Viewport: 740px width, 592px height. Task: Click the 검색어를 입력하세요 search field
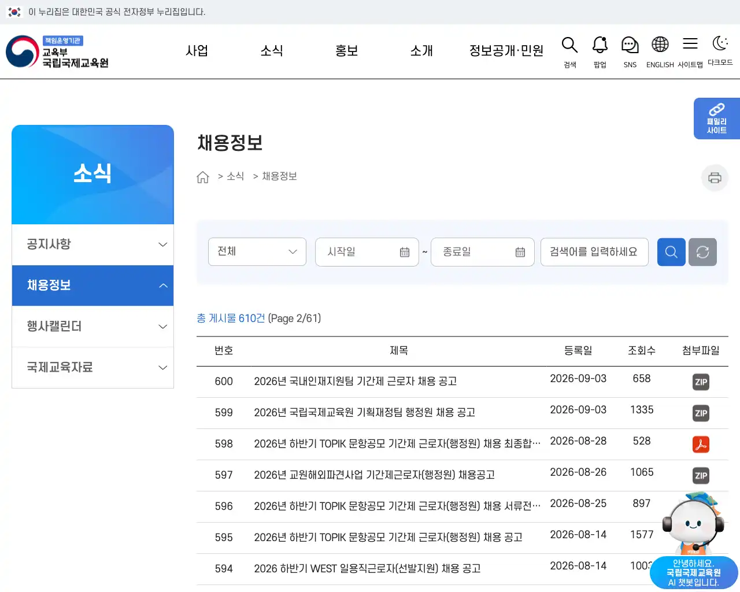click(x=594, y=252)
